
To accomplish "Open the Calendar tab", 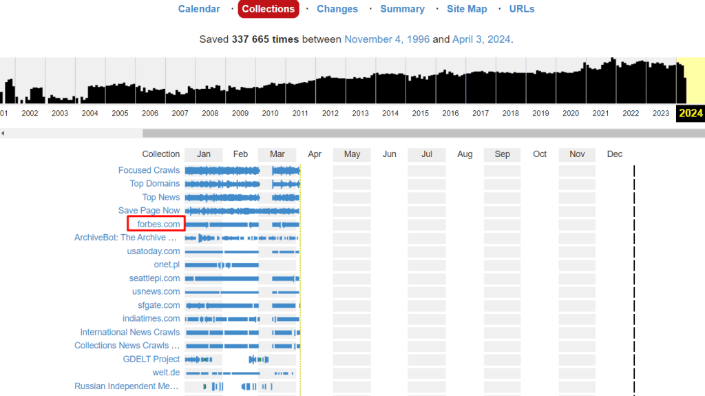I will tap(199, 9).
